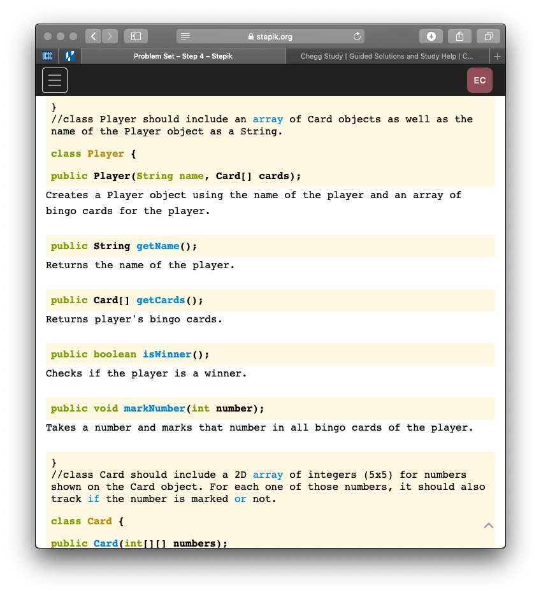Open the Share menu icon

point(459,36)
